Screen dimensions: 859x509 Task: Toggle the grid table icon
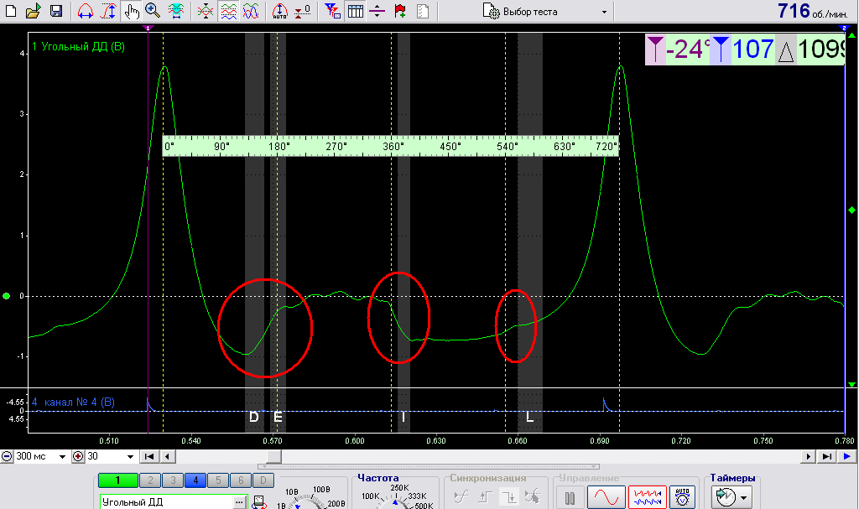click(356, 10)
